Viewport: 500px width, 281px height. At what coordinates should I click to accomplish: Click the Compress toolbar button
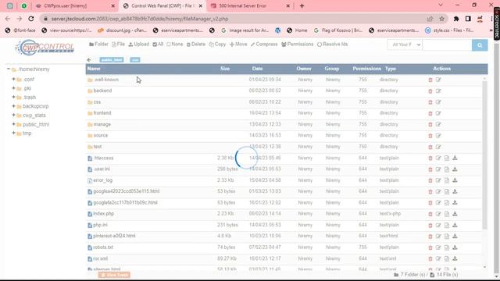click(x=264, y=44)
